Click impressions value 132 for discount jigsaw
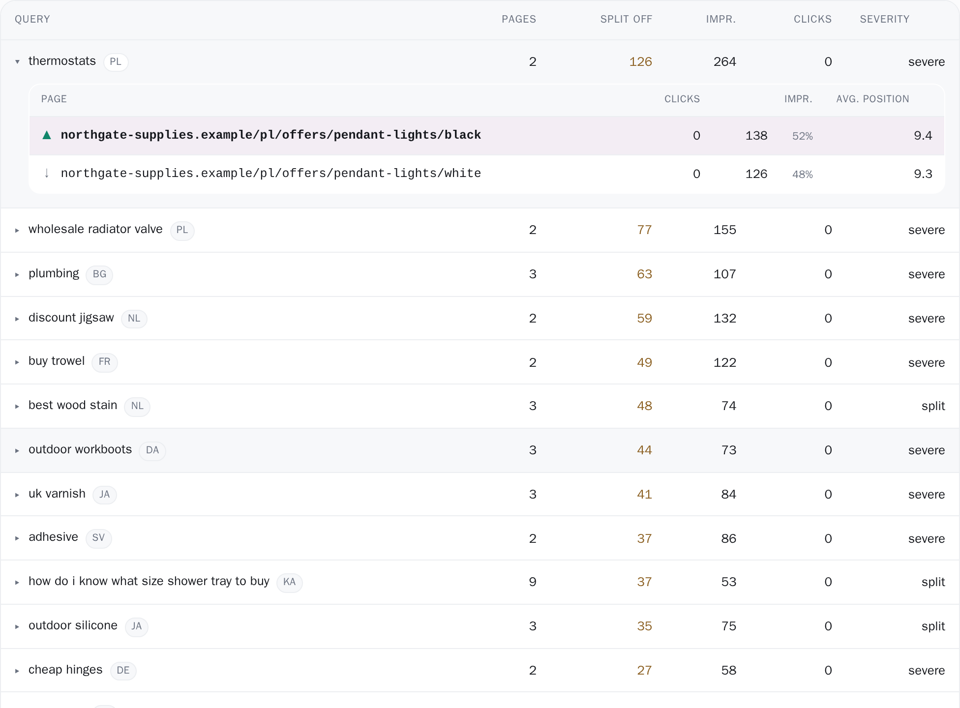960x708 pixels. click(x=725, y=319)
